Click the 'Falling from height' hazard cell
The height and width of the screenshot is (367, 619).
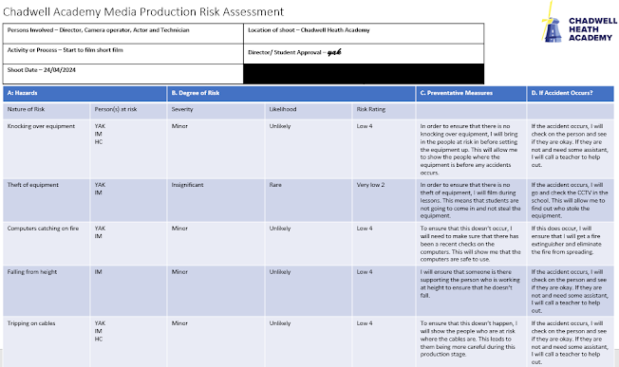[x=47, y=290]
